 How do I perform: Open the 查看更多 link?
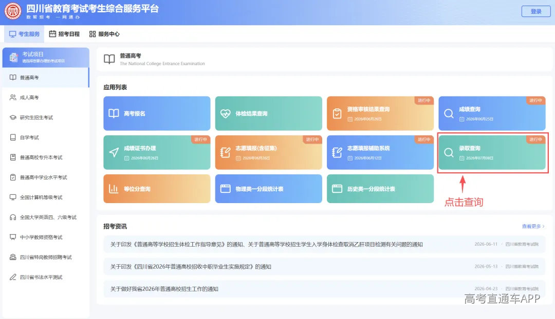[533, 226]
